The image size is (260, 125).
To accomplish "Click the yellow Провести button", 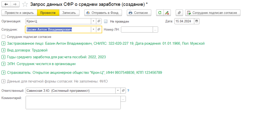I will click(x=48, y=13).
